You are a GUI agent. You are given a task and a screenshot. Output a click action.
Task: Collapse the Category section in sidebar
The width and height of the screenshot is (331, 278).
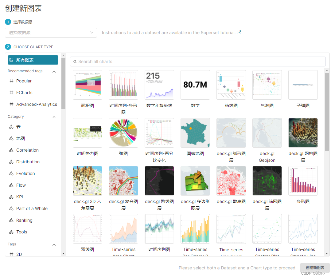[55, 117]
